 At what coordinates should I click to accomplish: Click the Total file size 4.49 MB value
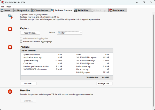[x=105, y=77]
